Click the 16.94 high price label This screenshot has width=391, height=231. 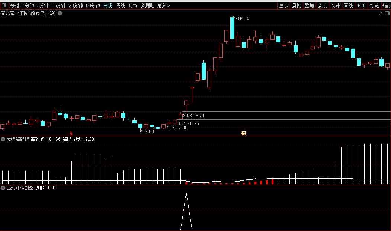(243, 19)
